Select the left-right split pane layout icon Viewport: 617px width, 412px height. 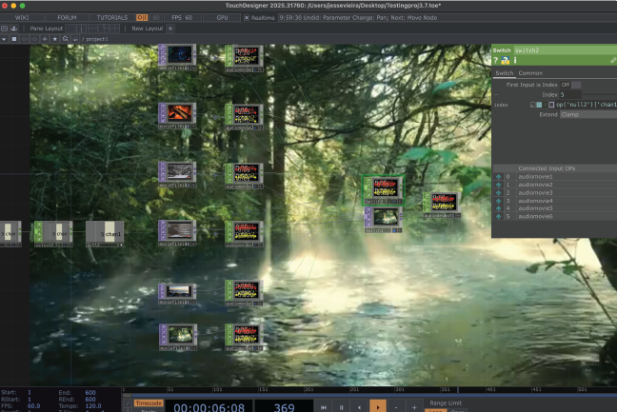coord(81,29)
